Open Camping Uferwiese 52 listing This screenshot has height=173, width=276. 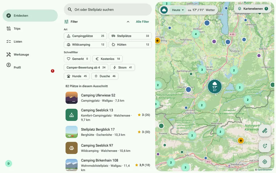pos(108,98)
